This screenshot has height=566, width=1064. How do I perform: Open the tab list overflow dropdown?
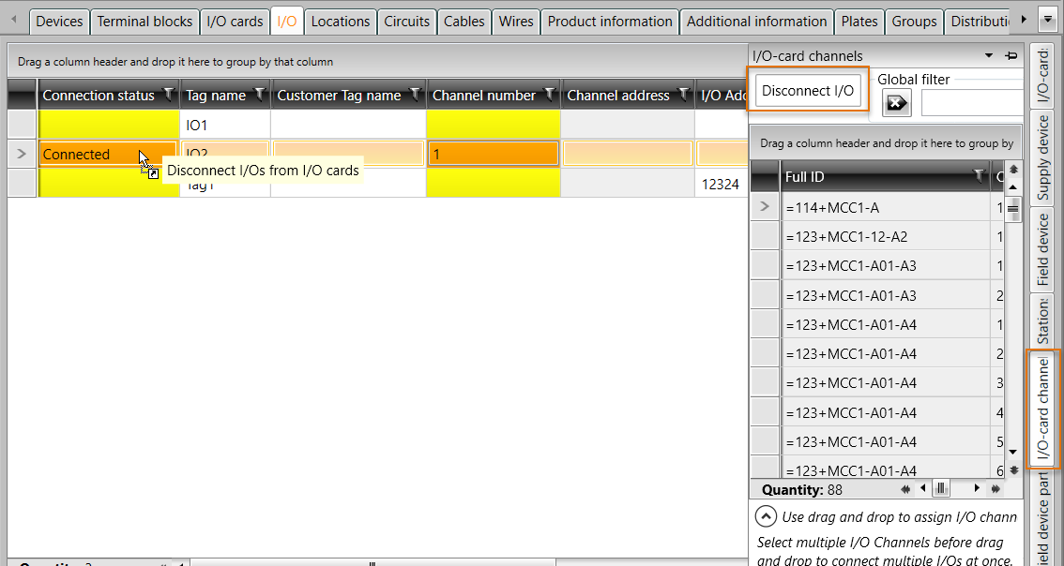pos(1047,20)
